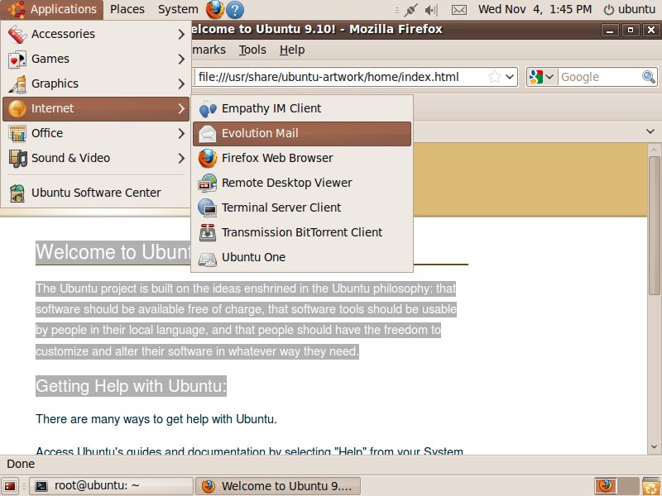Click the Google search input field
The height and width of the screenshot is (496, 662).
(599, 77)
